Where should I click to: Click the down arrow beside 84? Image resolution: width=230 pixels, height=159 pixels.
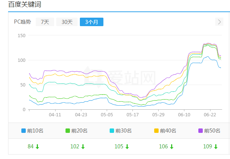(37, 146)
